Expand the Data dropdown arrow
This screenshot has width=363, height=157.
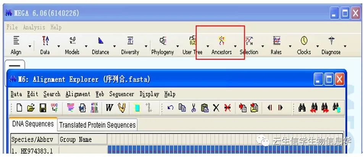[58, 46]
